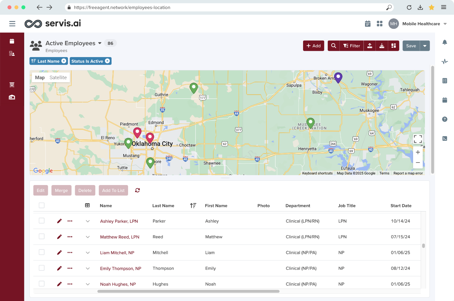Open the column chooser table icon
The image size is (454, 301).
[87, 205]
